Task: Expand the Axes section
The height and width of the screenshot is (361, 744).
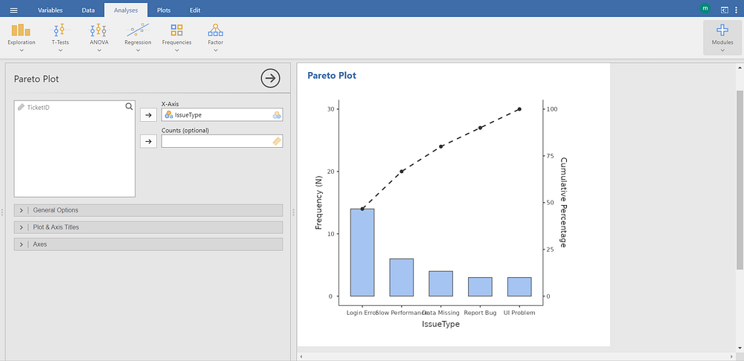Action: pos(149,244)
